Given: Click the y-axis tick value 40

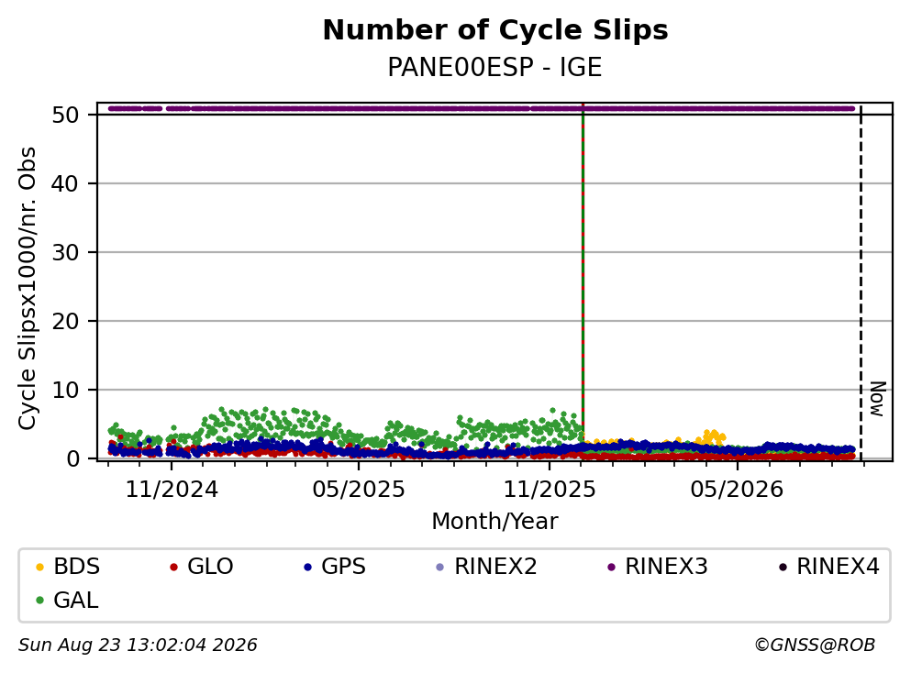Looking at the screenshot, I should [65, 183].
